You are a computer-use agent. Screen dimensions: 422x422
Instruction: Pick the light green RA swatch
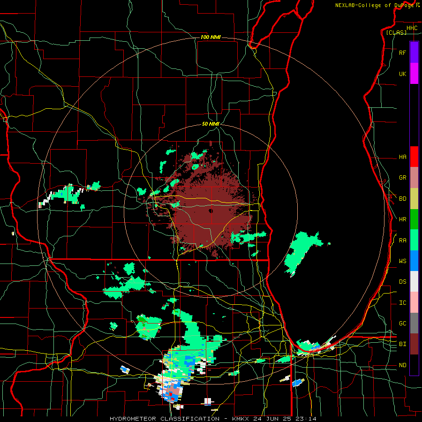click(x=414, y=240)
